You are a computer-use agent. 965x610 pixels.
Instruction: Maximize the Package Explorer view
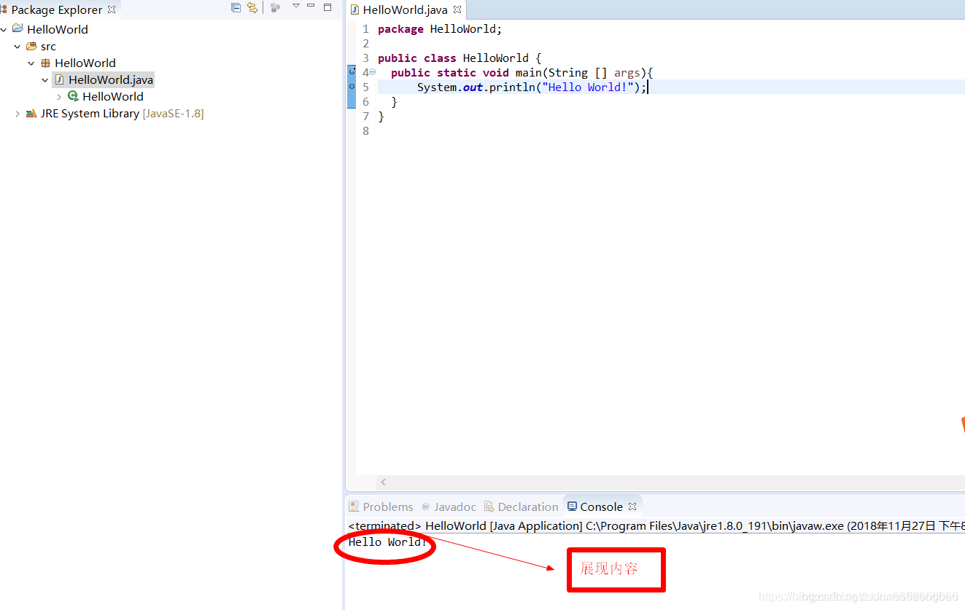click(328, 7)
